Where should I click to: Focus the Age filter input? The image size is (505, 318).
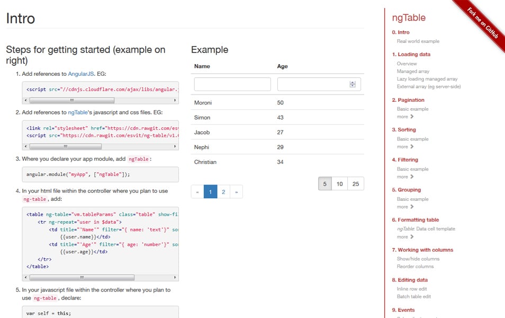tap(319, 84)
